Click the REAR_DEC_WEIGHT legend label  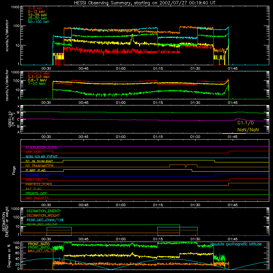[42, 225]
